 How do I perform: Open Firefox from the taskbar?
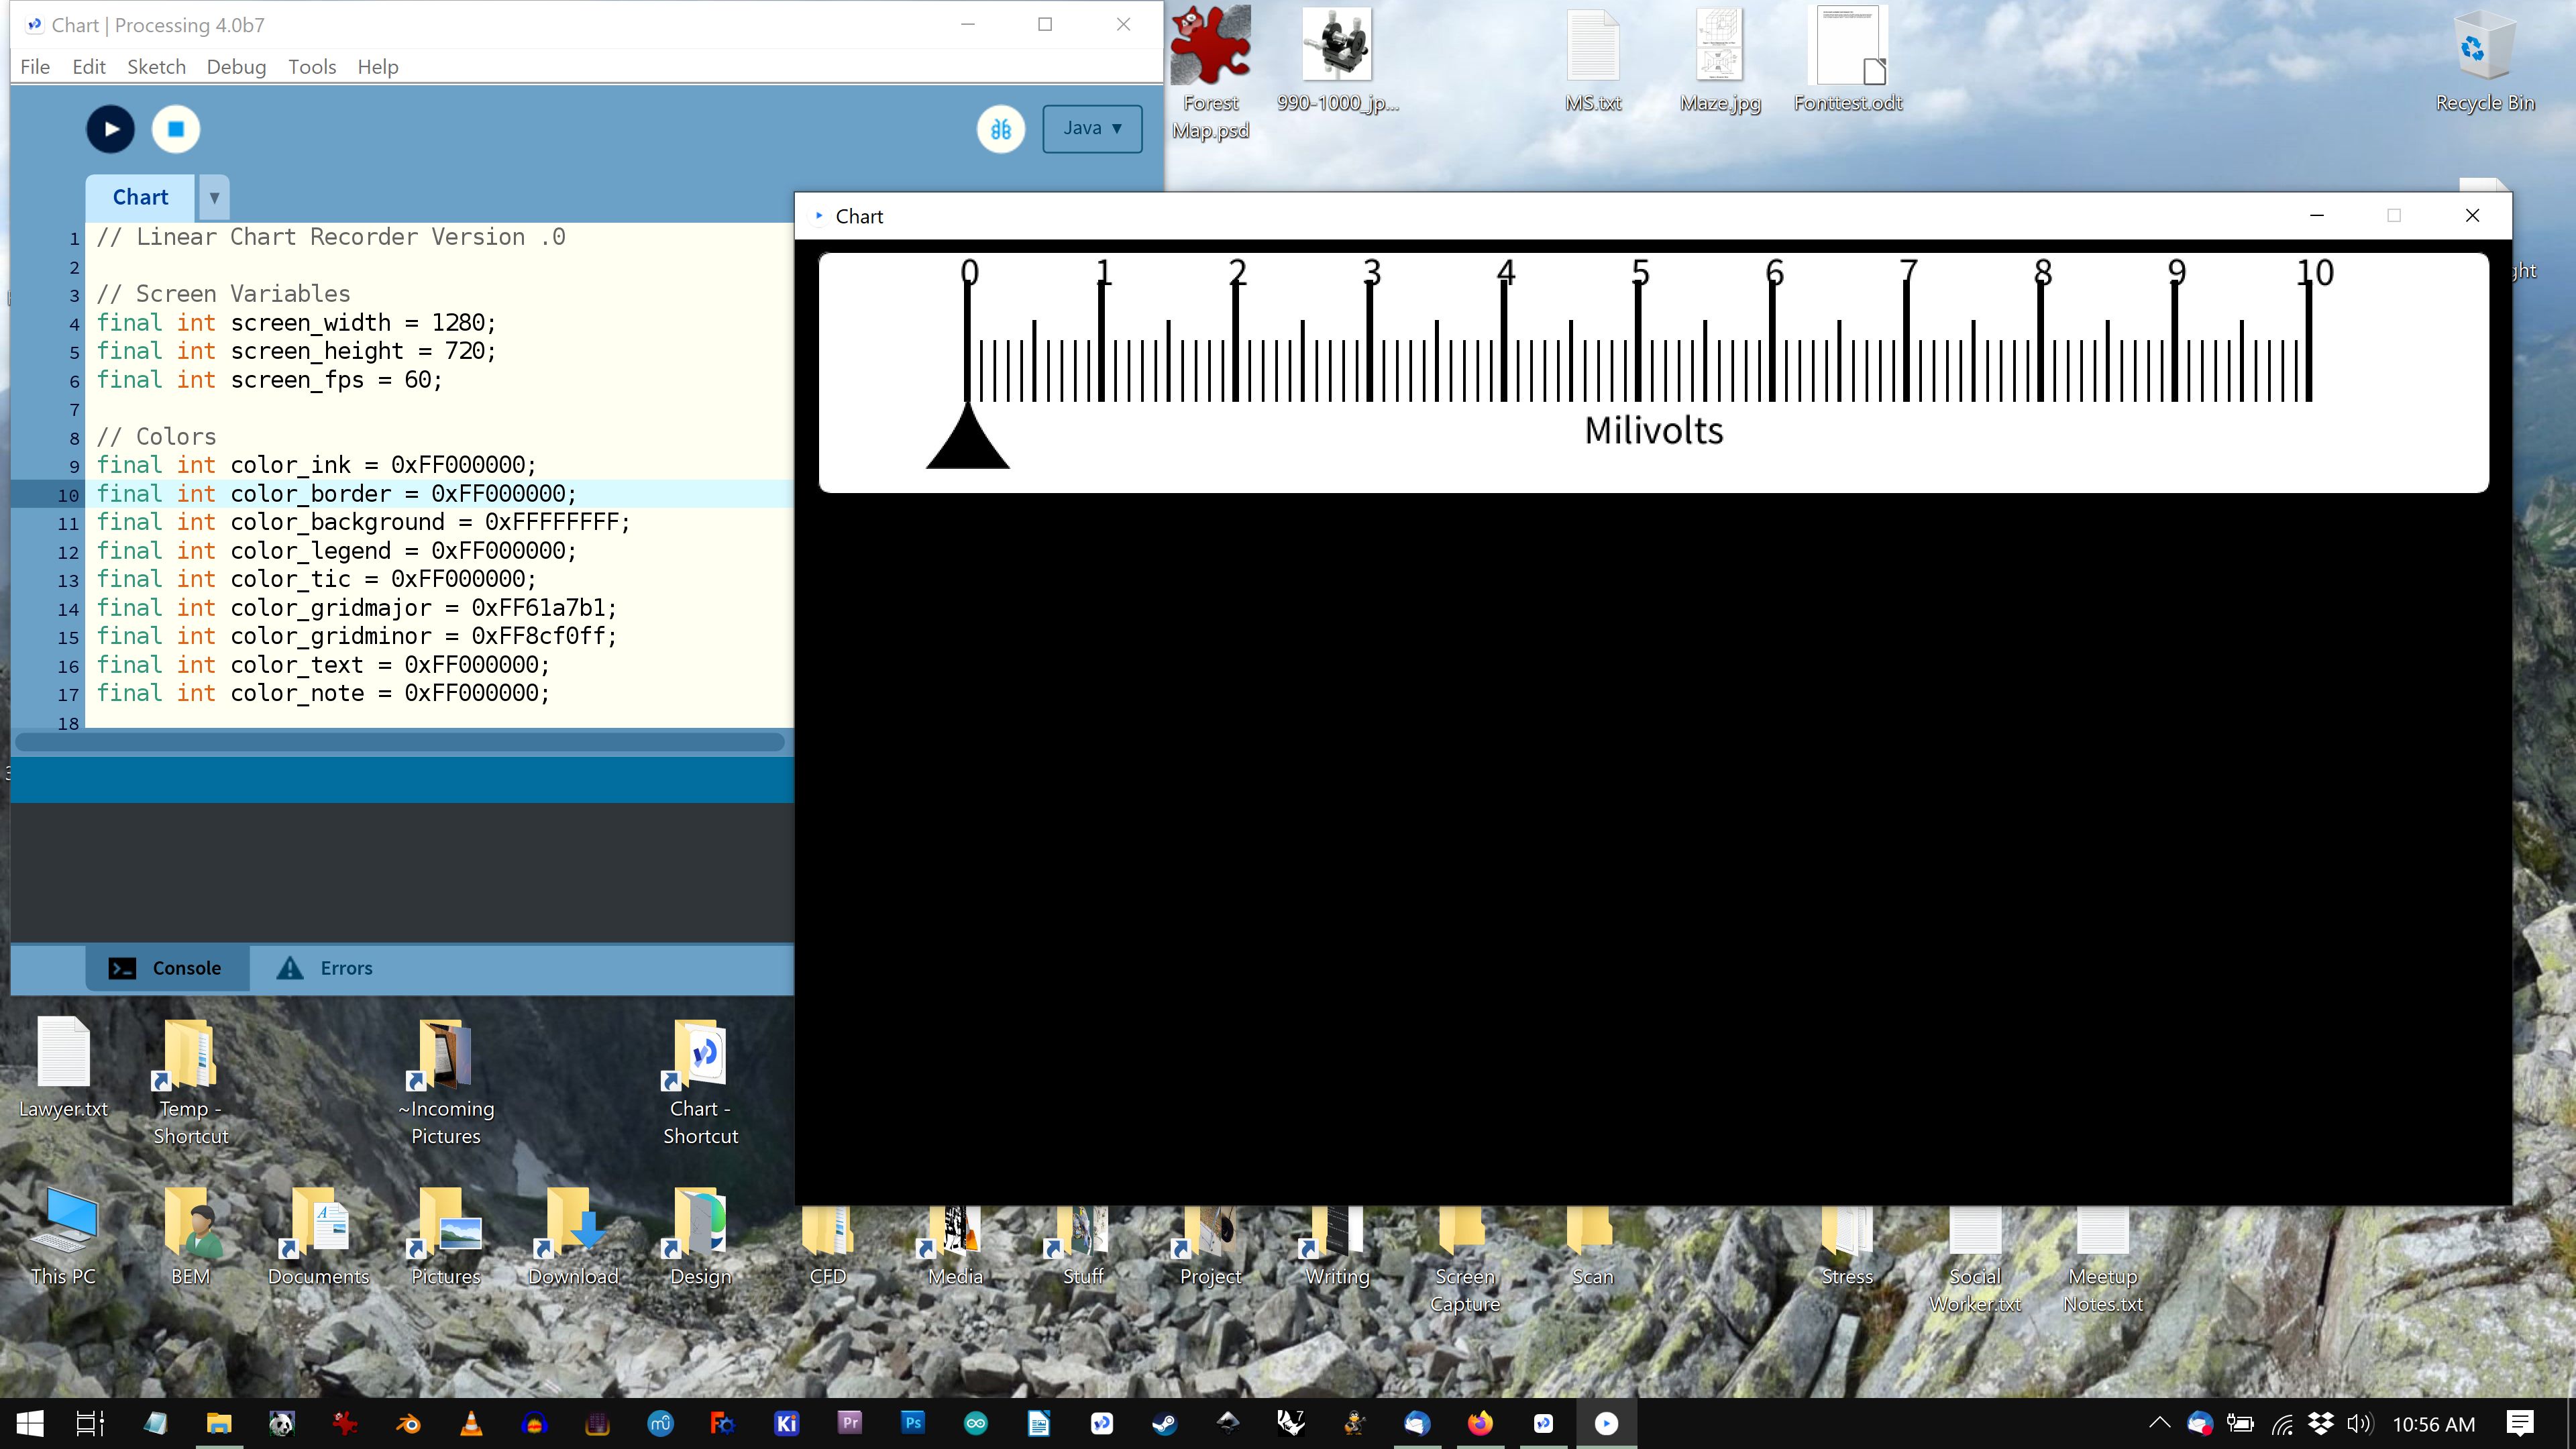1480,1423
